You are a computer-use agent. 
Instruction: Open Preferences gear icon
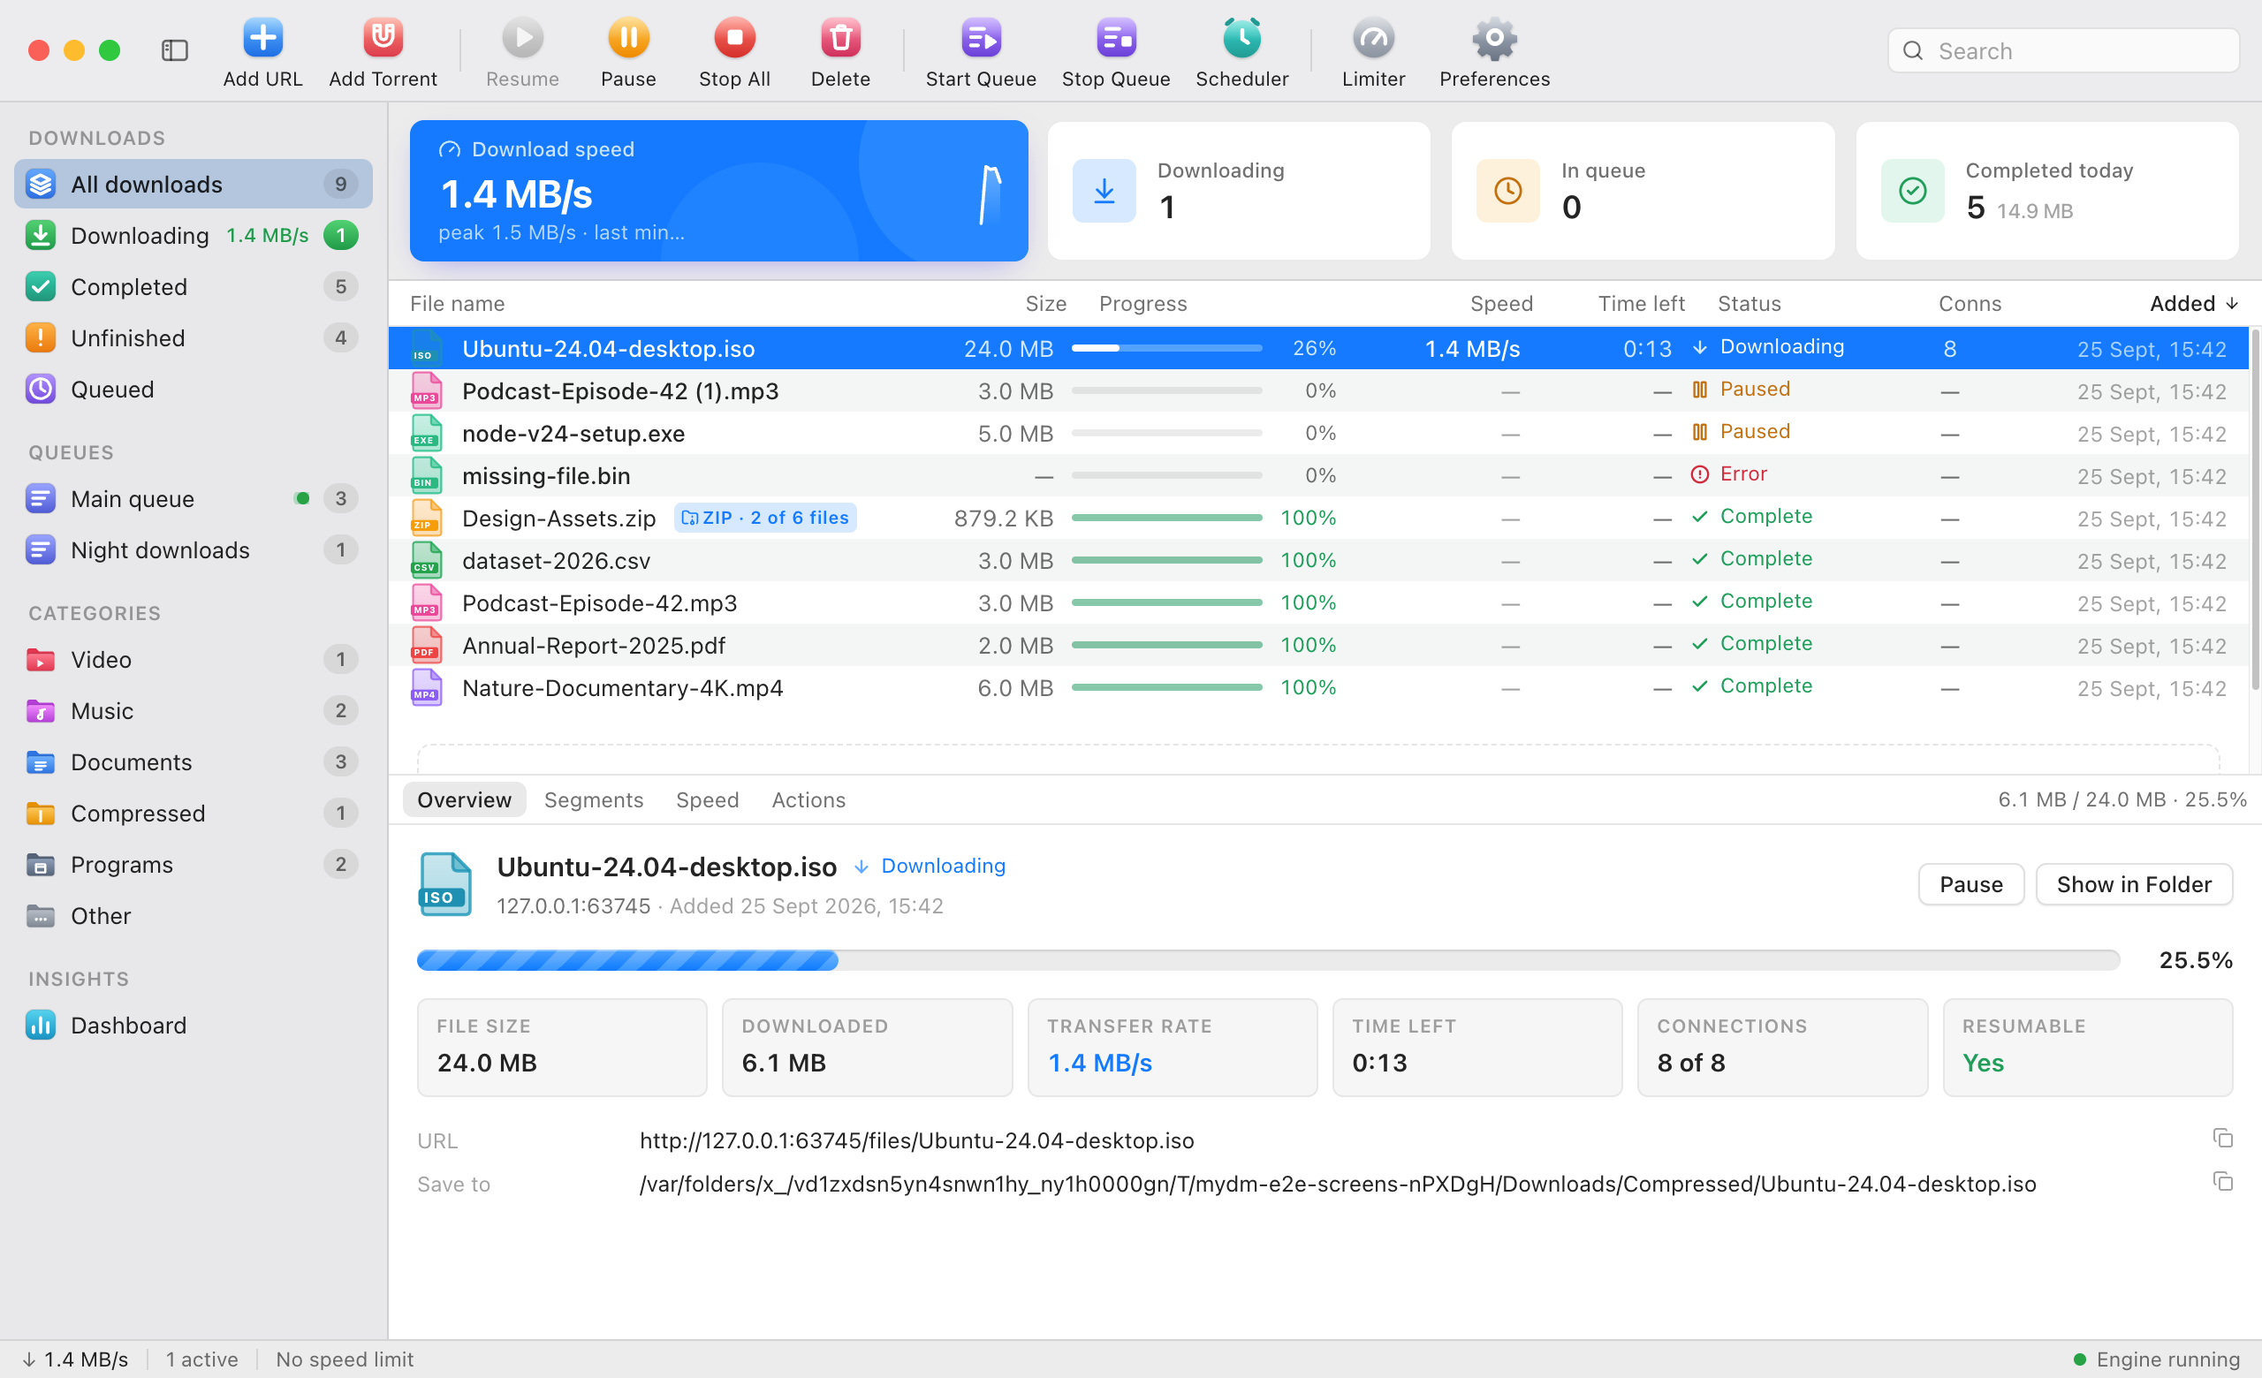point(1494,39)
